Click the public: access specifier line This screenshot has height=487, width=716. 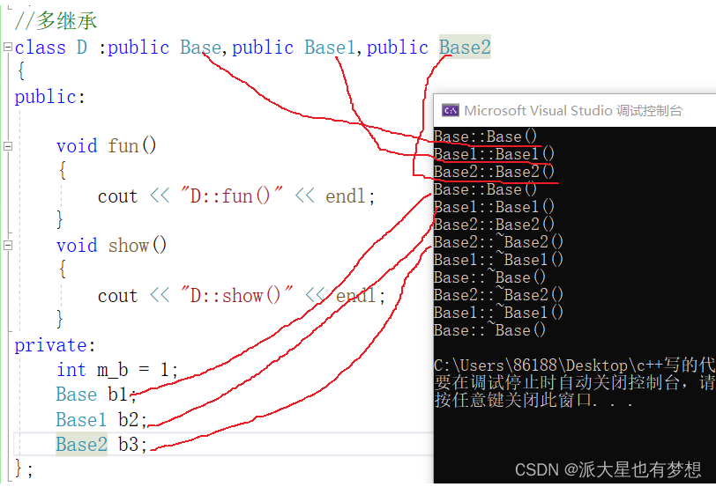point(49,97)
